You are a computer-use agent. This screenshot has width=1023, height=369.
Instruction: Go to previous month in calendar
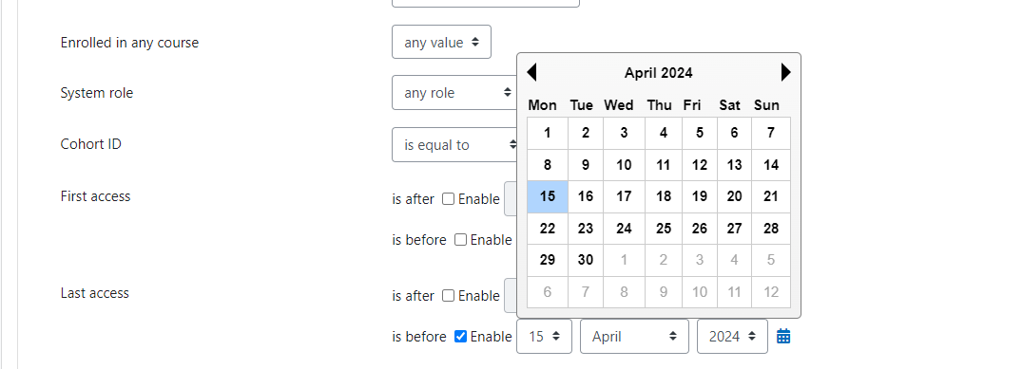tap(531, 72)
